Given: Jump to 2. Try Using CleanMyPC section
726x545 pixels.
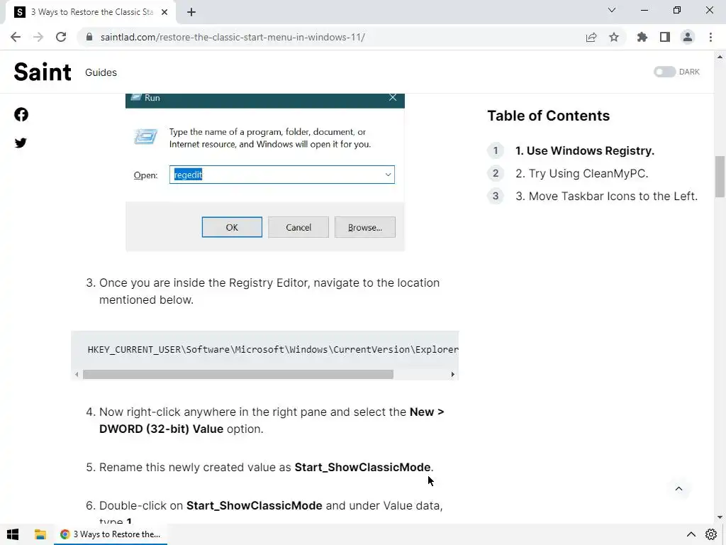Looking at the screenshot, I should click(x=581, y=173).
